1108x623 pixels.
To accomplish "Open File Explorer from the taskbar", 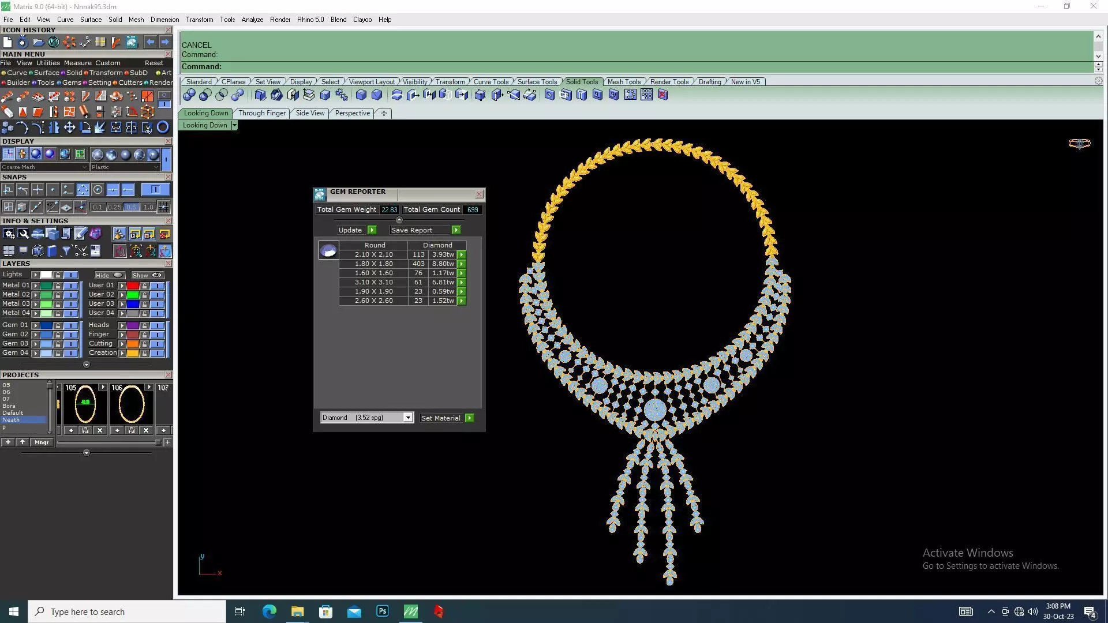I will (297, 611).
